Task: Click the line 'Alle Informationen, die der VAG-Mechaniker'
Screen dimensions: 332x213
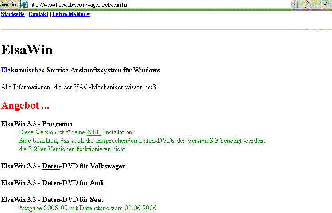Action: tap(79, 87)
